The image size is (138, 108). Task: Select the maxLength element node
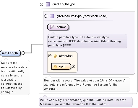[10, 53]
